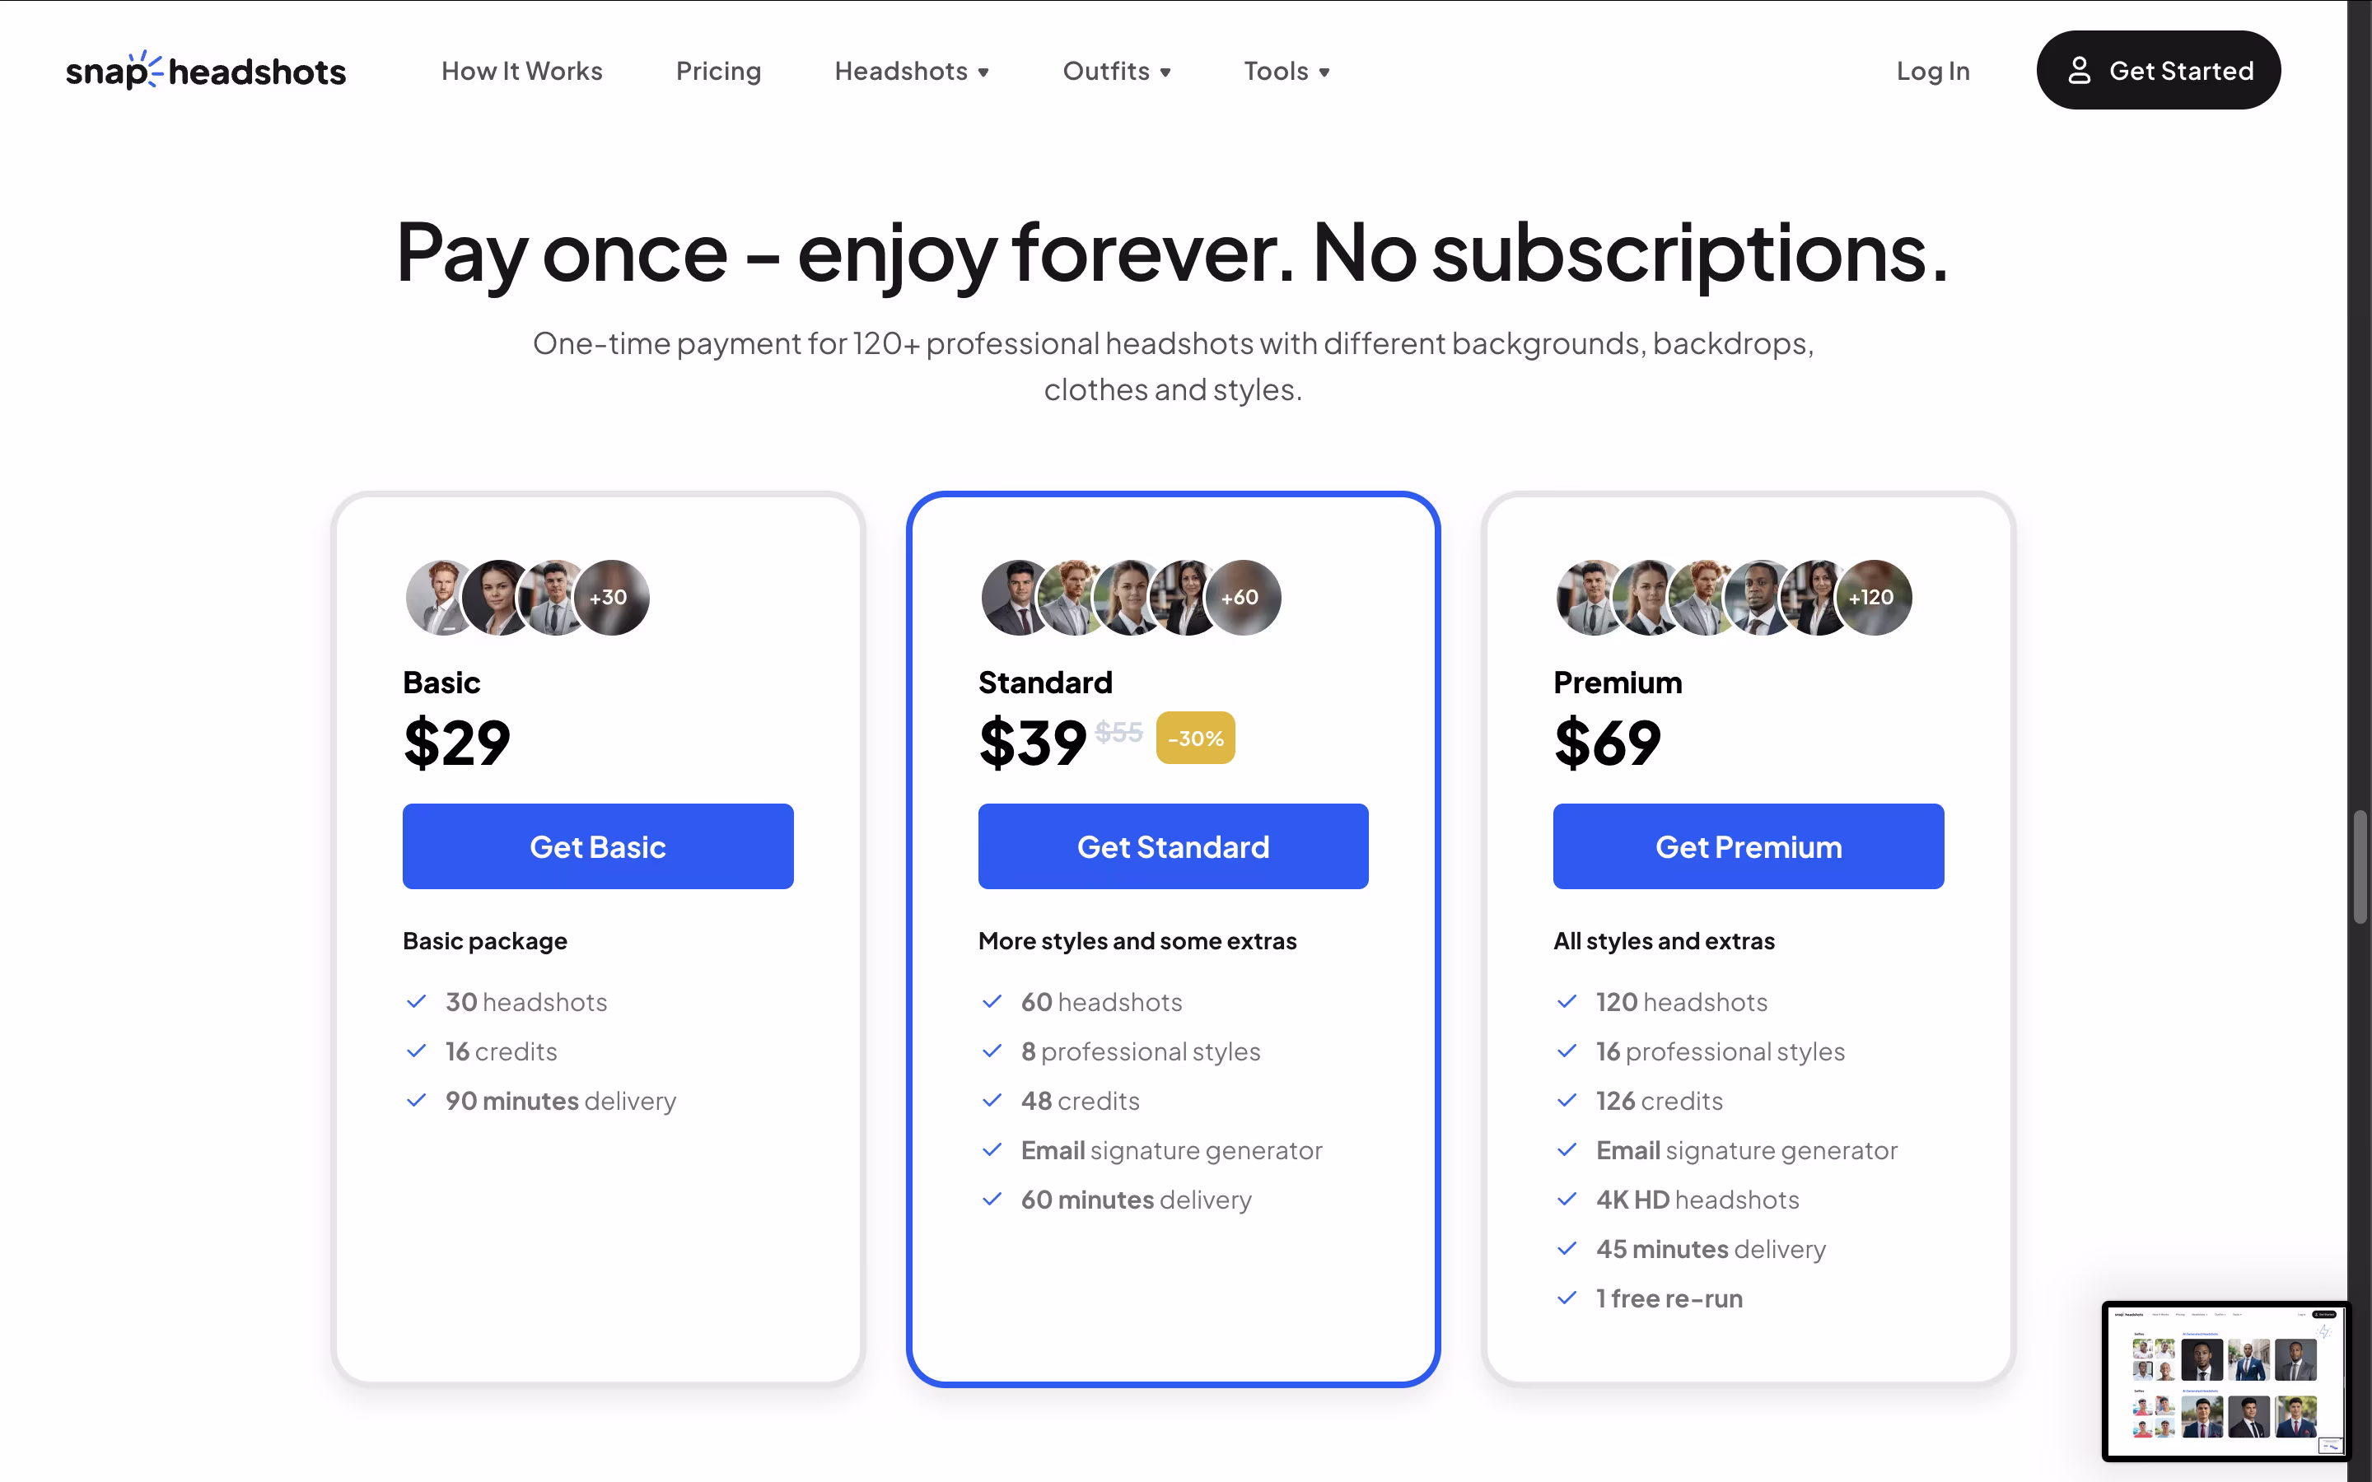The height and width of the screenshot is (1482, 2372).
Task: Open the How It Works page
Action: (521, 71)
